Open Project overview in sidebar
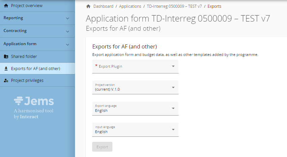The height and width of the screenshot is (157, 287). tap(27, 6)
